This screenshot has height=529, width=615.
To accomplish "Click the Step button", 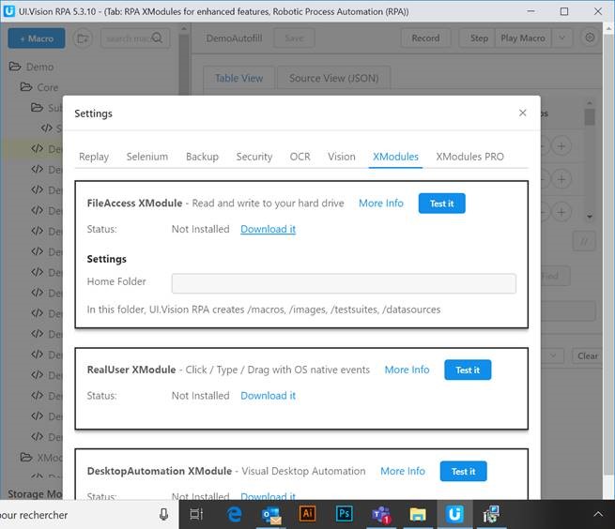I will 477,38.
